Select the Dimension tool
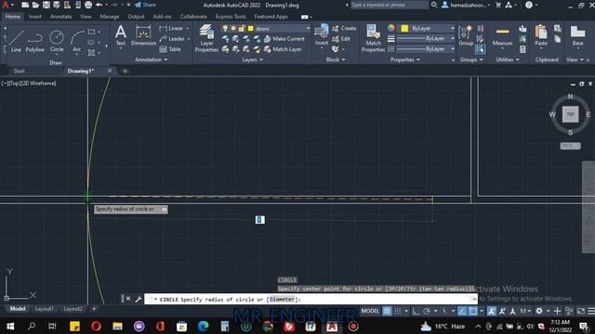 [x=143, y=35]
